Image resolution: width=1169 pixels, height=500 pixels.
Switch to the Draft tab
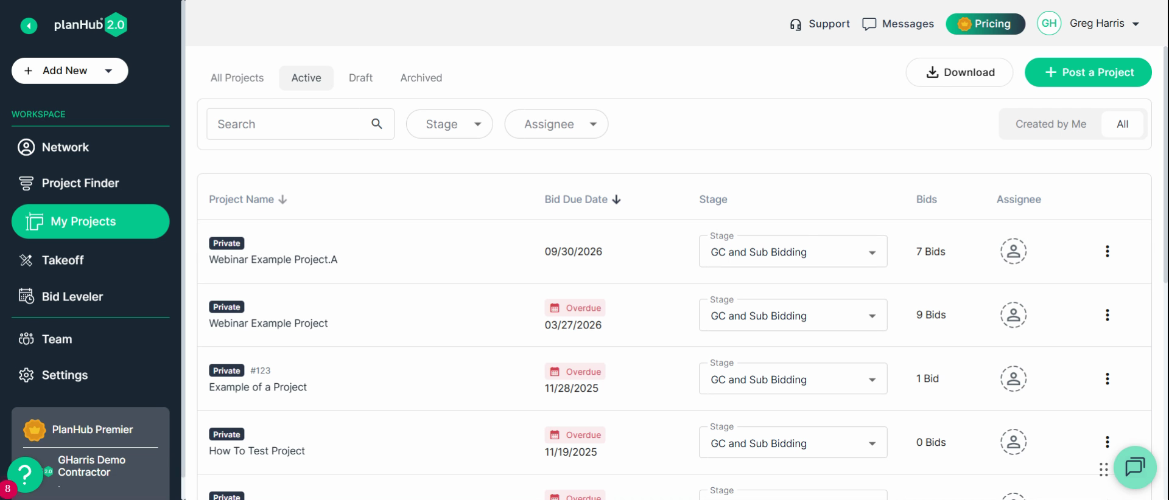[360, 78]
